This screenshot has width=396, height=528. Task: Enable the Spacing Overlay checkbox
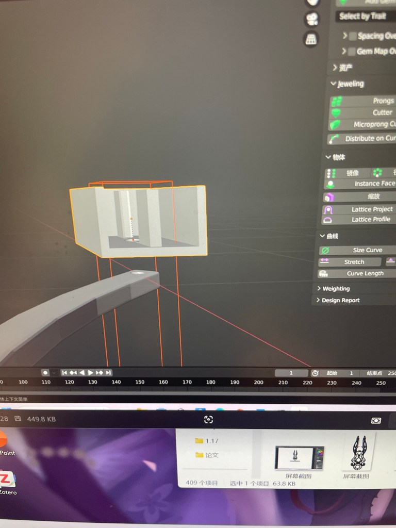(x=353, y=37)
